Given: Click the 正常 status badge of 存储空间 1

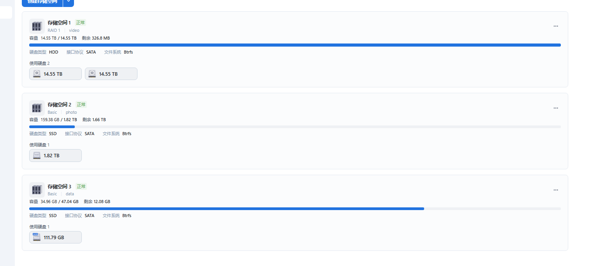Looking at the screenshot, I should tap(81, 23).
